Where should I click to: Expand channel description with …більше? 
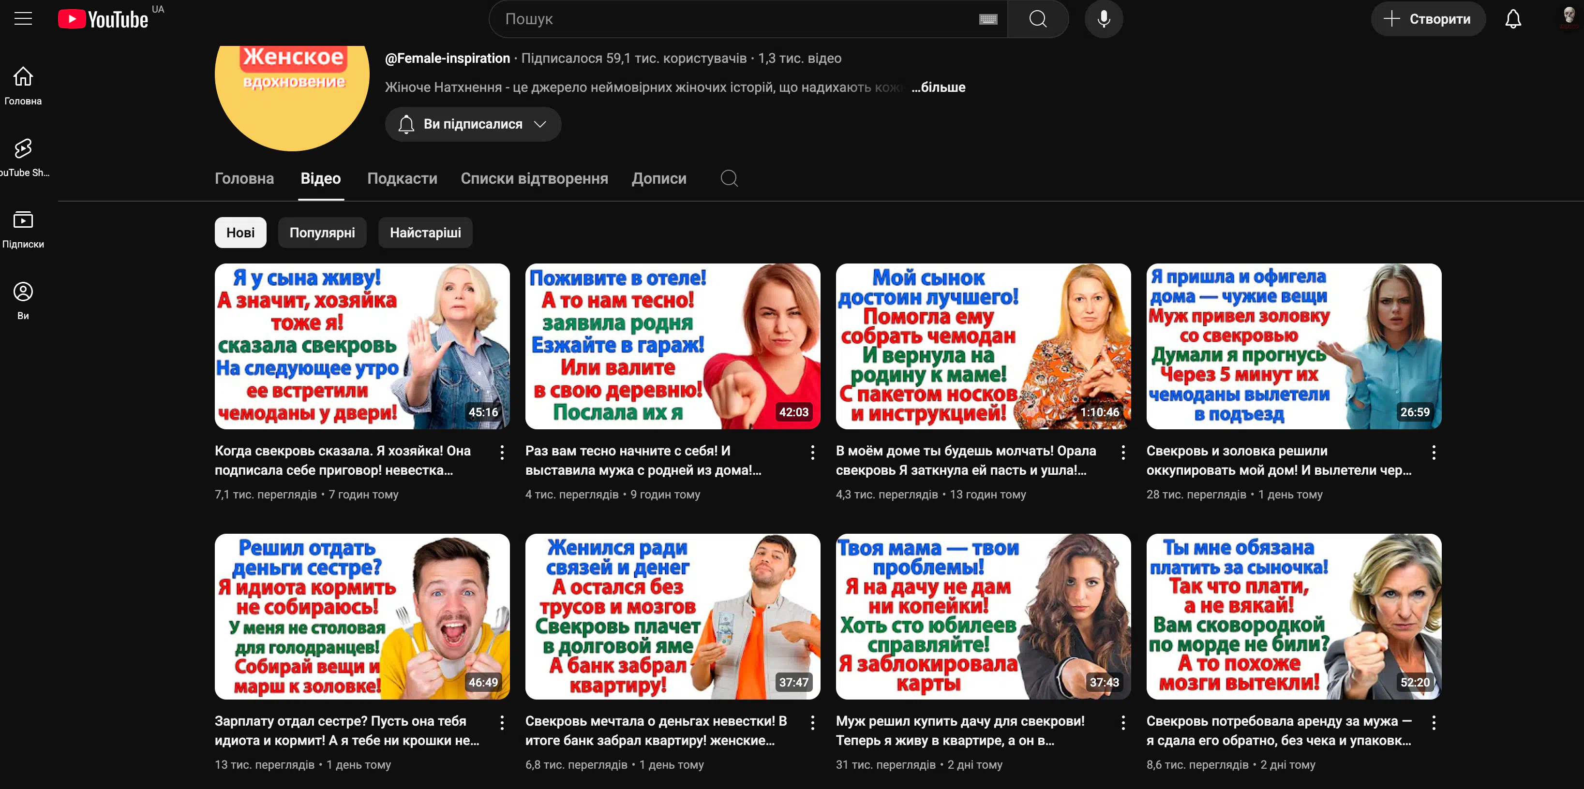pyautogui.click(x=938, y=87)
